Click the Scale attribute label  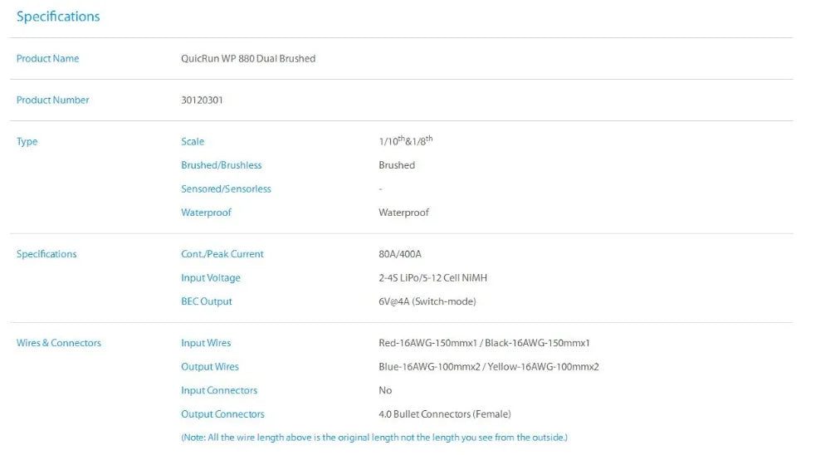coord(193,142)
